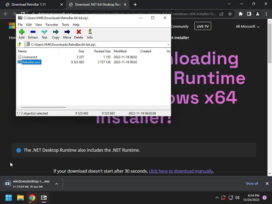Open the File menu in 7-Zip

point(20,25)
